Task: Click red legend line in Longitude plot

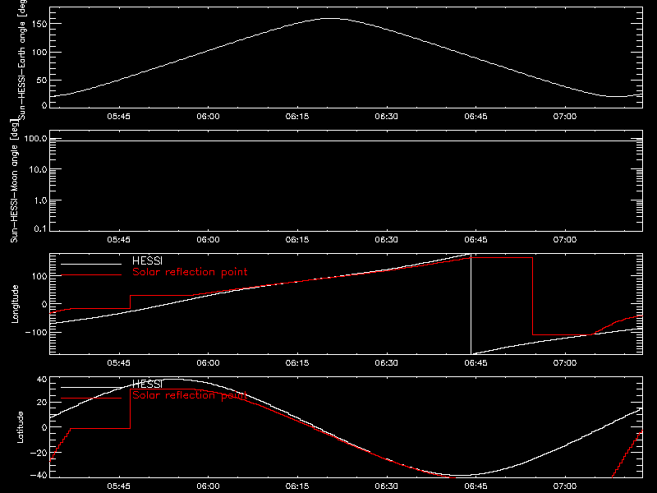Action: click(91, 275)
